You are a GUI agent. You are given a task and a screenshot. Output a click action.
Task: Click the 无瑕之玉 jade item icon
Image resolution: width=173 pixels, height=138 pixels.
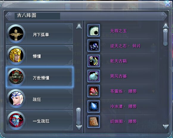coord(93,31)
